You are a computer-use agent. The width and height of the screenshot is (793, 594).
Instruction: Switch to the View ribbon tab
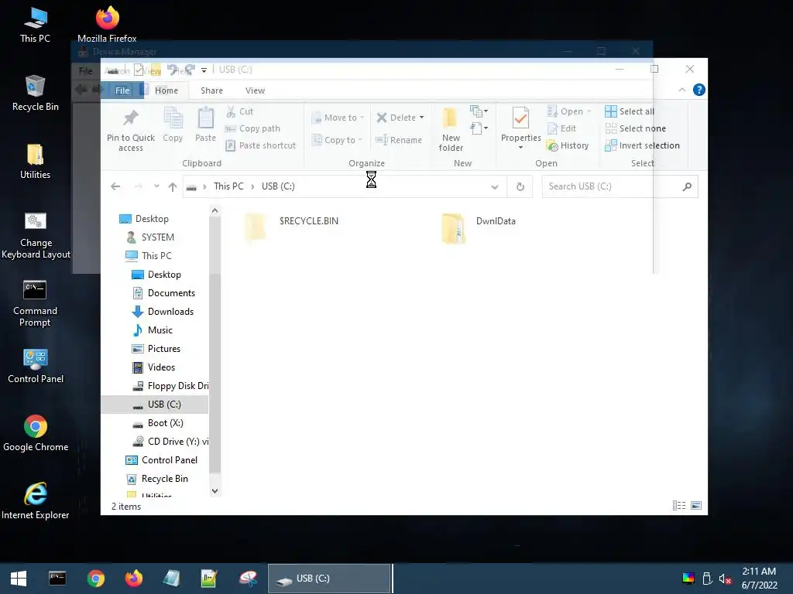pyautogui.click(x=255, y=90)
